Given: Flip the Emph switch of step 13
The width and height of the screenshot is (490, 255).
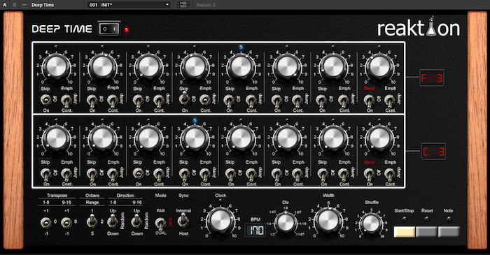Looking at the screenshot, I should 251,175.
